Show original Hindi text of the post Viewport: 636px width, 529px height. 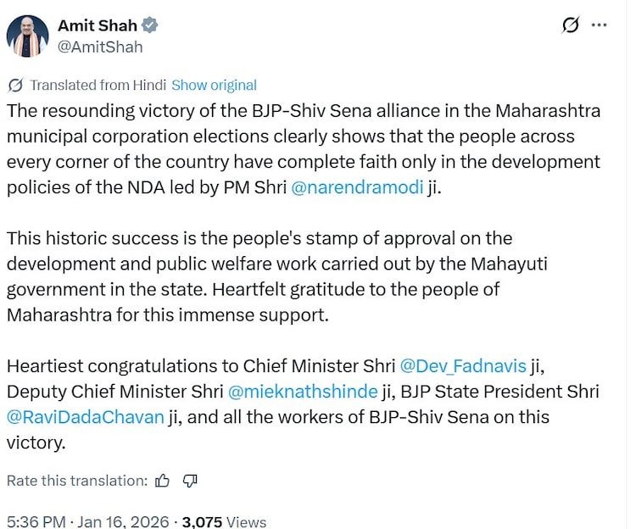click(x=214, y=86)
